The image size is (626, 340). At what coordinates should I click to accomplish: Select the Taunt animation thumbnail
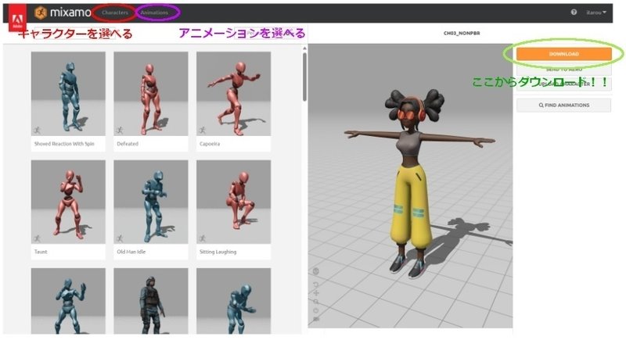68,202
